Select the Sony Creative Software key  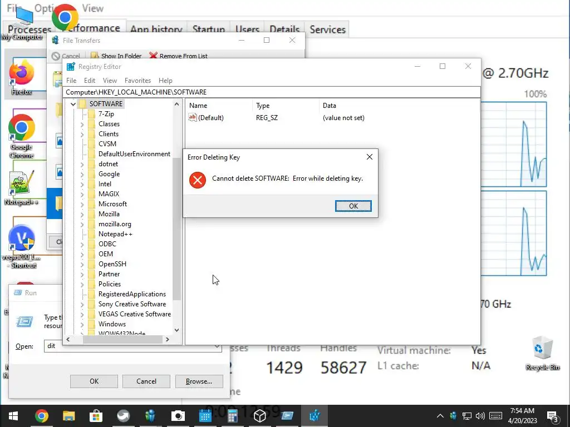click(x=132, y=304)
